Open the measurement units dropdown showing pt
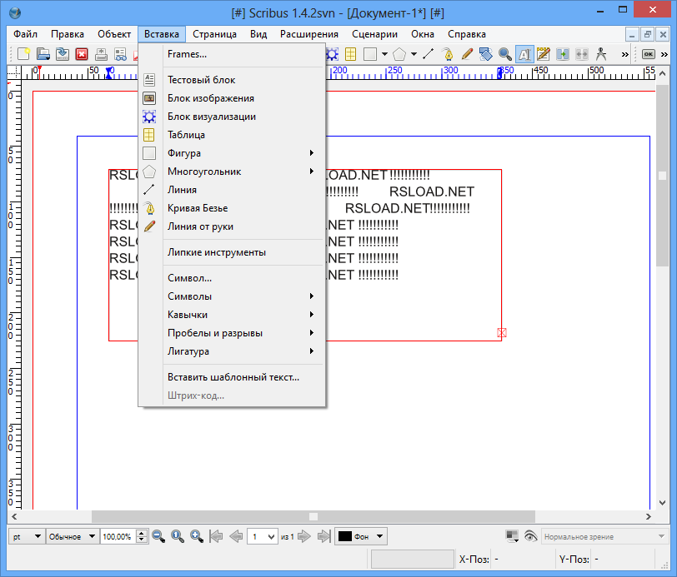The height and width of the screenshot is (577, 677). [x=25, y=536]
